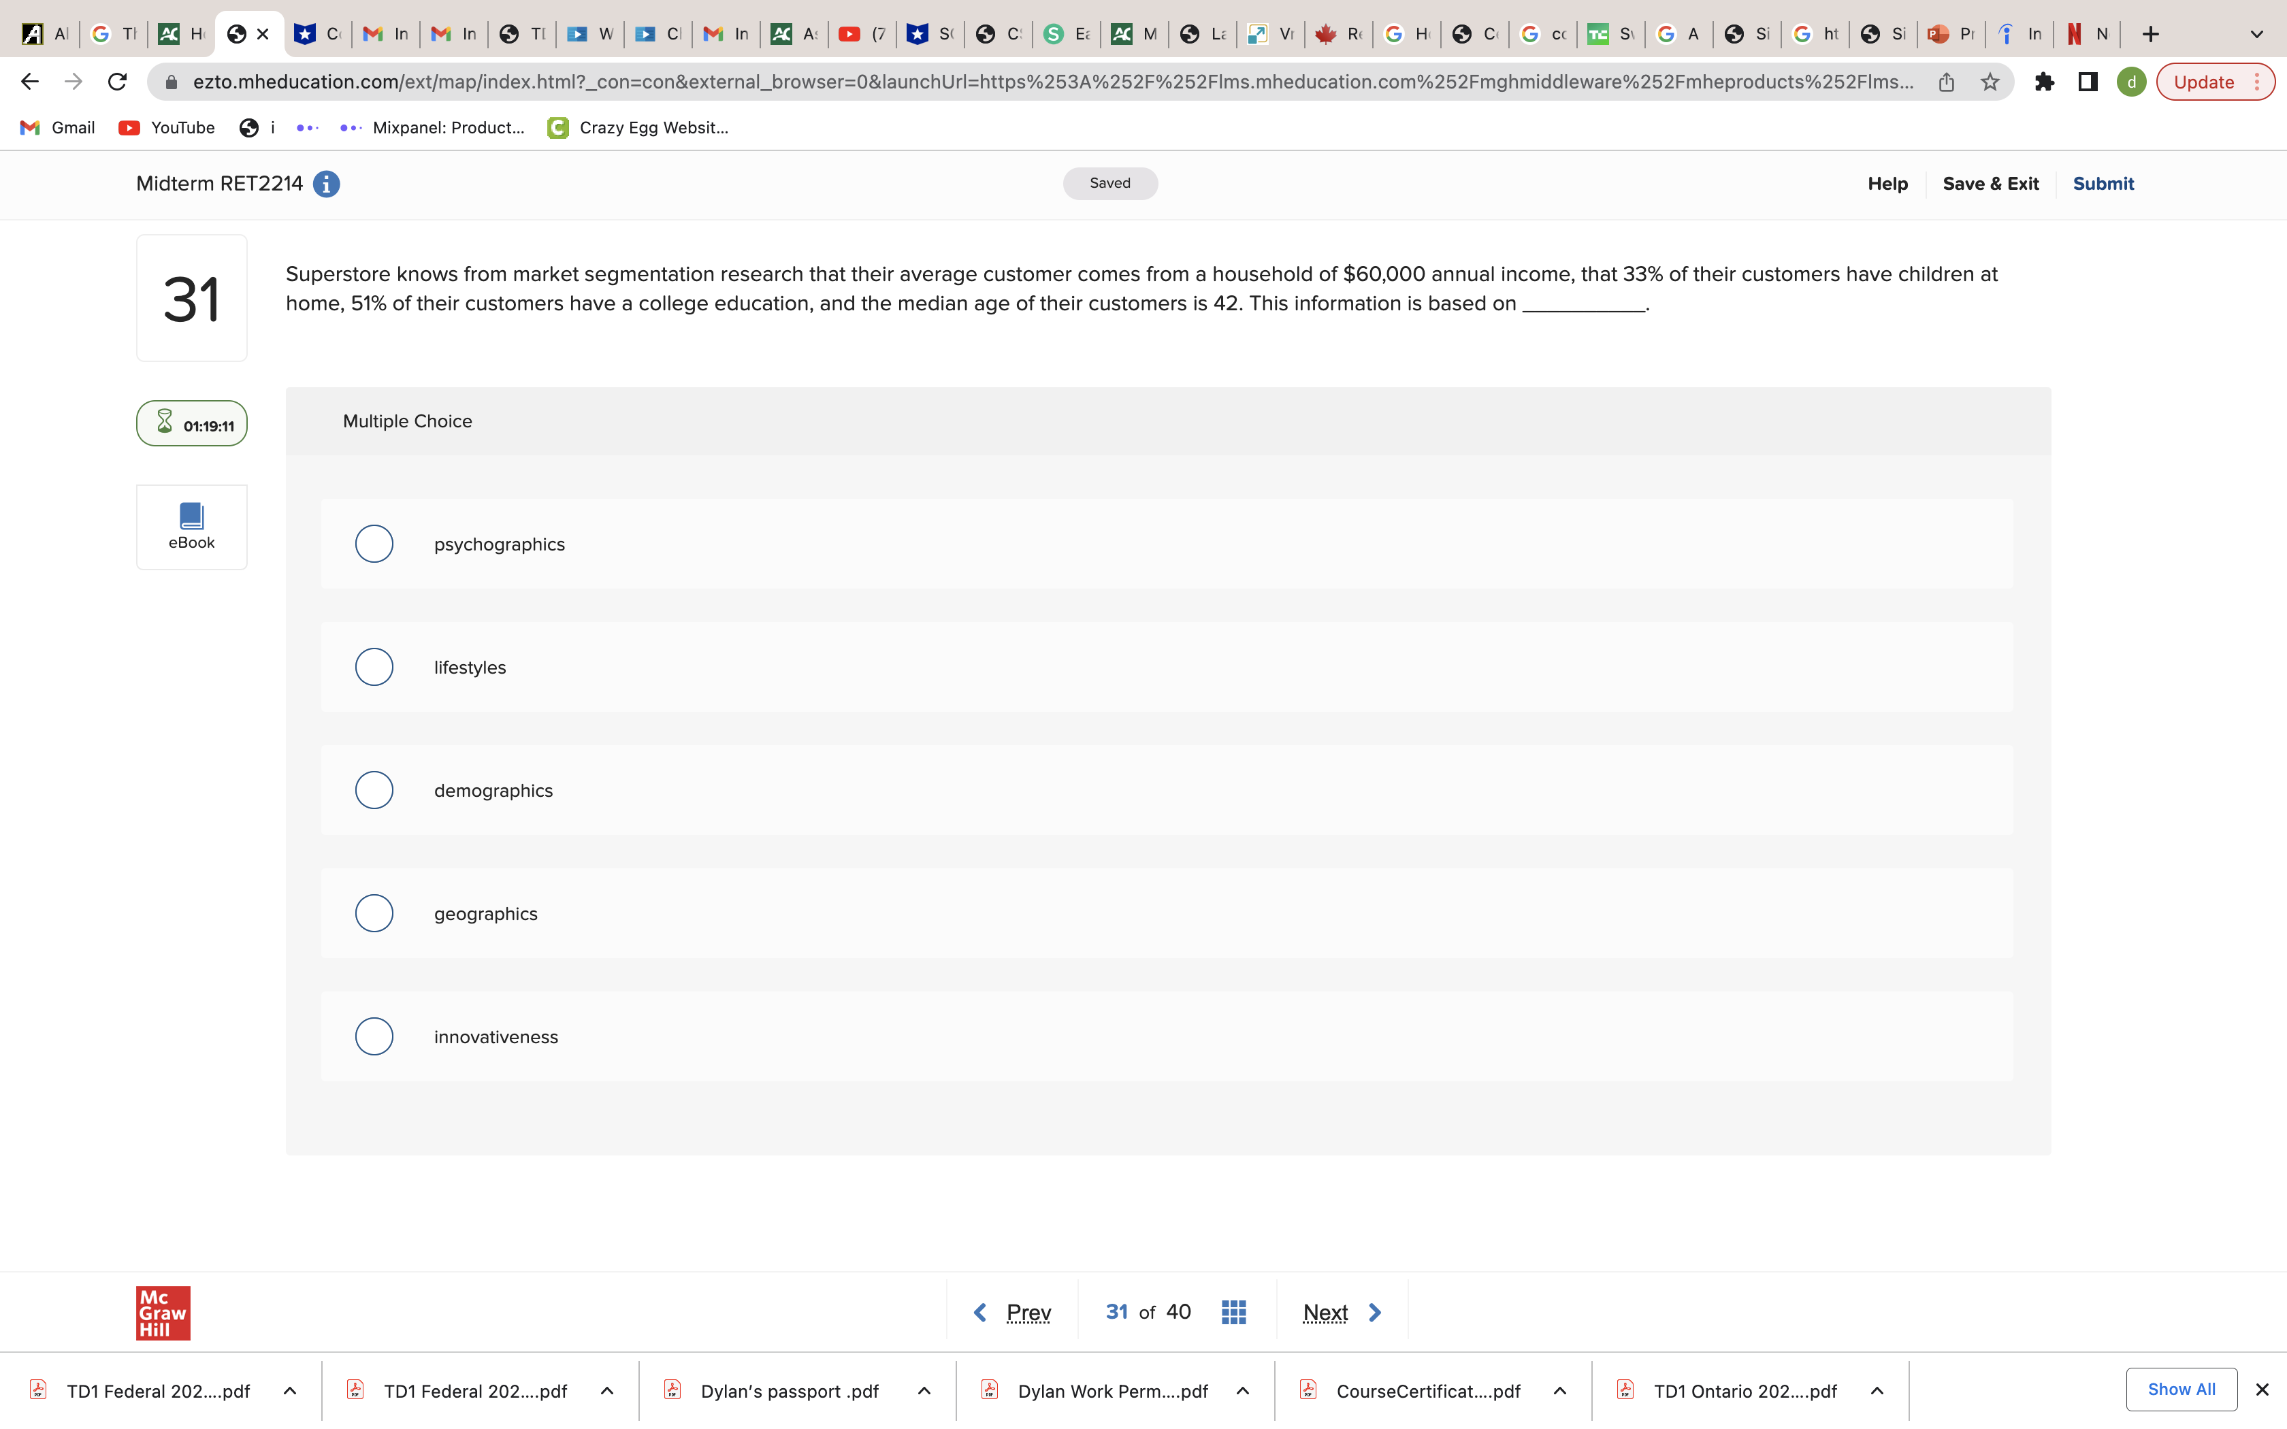
Task: Click the Submit link
Action: 2103,183
